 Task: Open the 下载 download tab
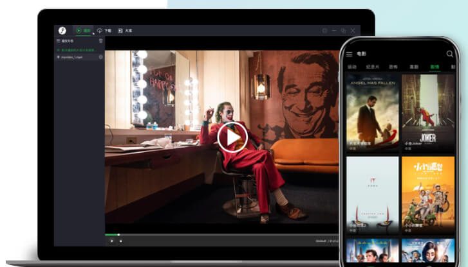pos(104,30)
